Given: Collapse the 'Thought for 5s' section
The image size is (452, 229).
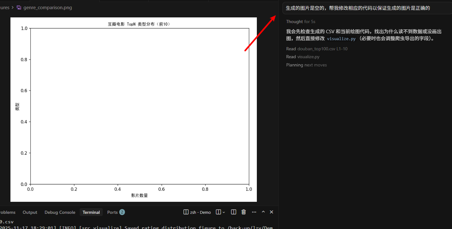Looking at the screenshot, I should tap(300, 22).
